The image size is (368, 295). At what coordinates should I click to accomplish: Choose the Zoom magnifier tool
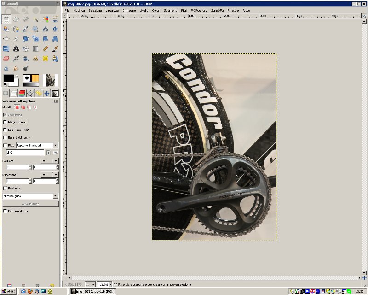click(35, 29)
